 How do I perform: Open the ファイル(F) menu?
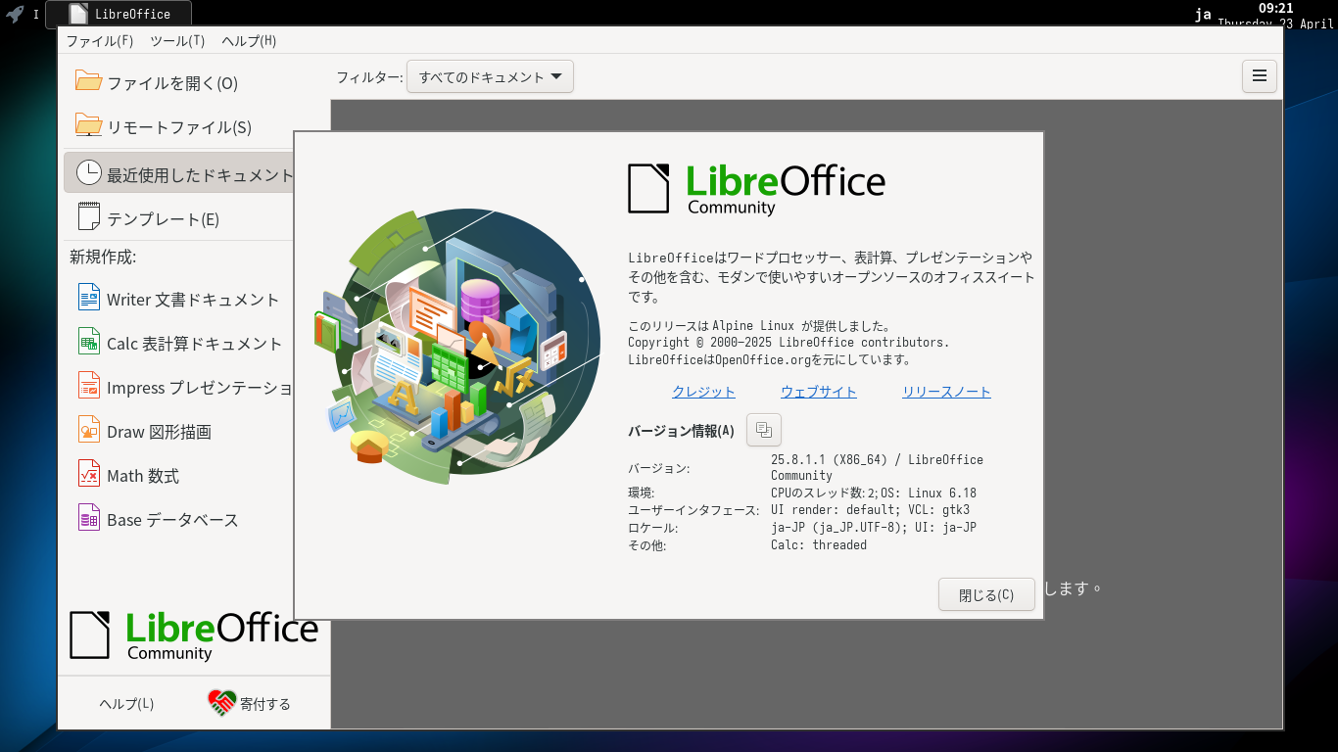(100, 41)
